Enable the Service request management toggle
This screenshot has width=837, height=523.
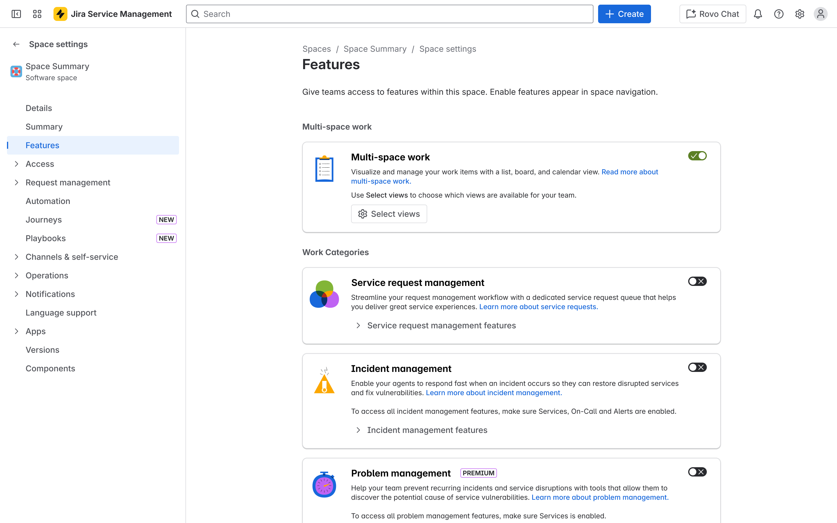click(697, 281)
